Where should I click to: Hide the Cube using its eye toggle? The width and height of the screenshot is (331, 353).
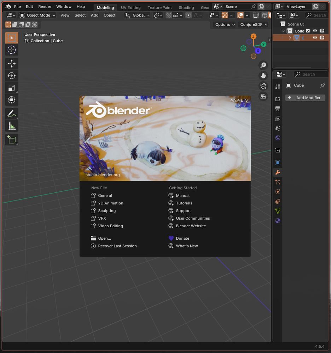point(315,38)
